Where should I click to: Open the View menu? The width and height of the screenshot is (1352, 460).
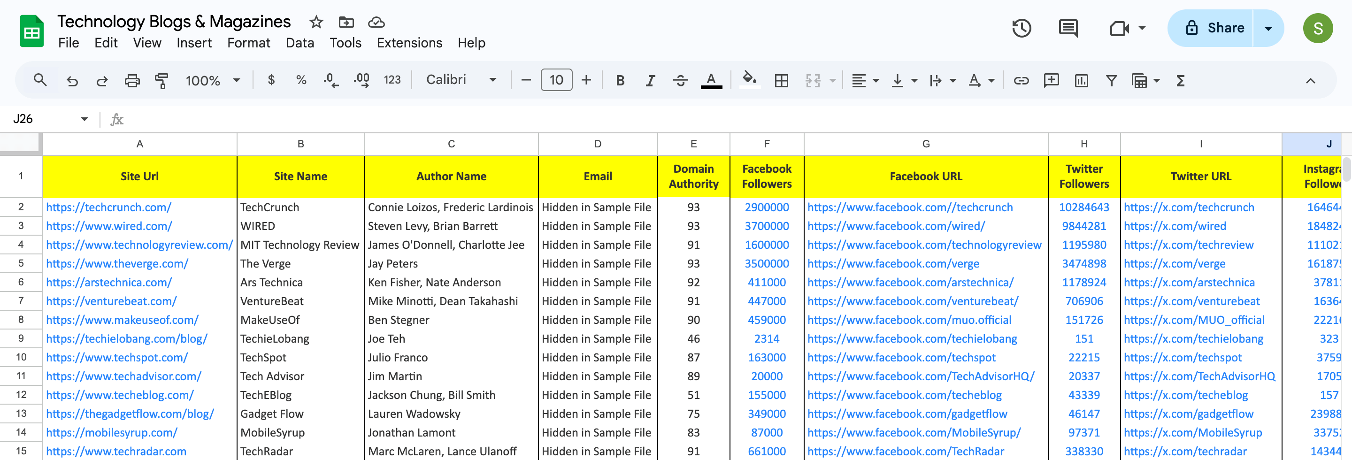click(147, 43)
